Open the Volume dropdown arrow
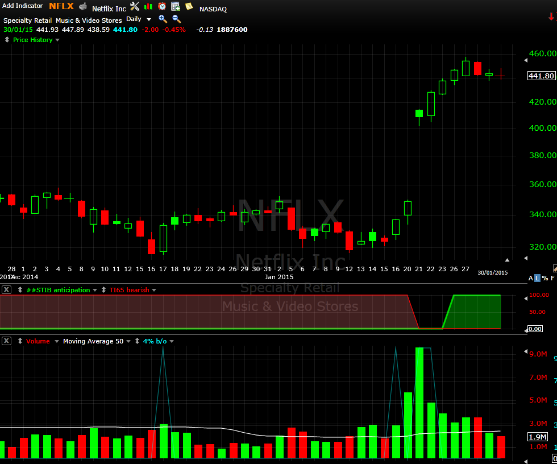The width and height of the screenshot is (557, 464). (56, 341)
